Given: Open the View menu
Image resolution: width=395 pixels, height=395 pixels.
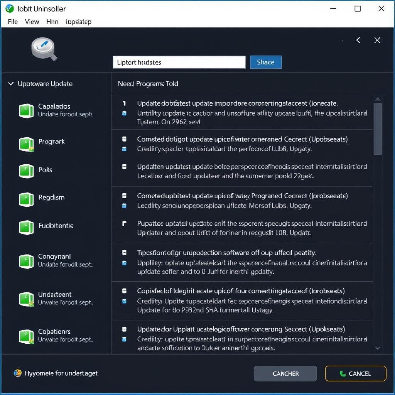Looking at the screenshot, I should (x=32, y=22).
